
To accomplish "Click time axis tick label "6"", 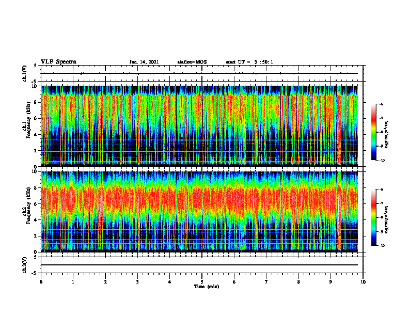I will pyautogui.click(x=234, y=282).
